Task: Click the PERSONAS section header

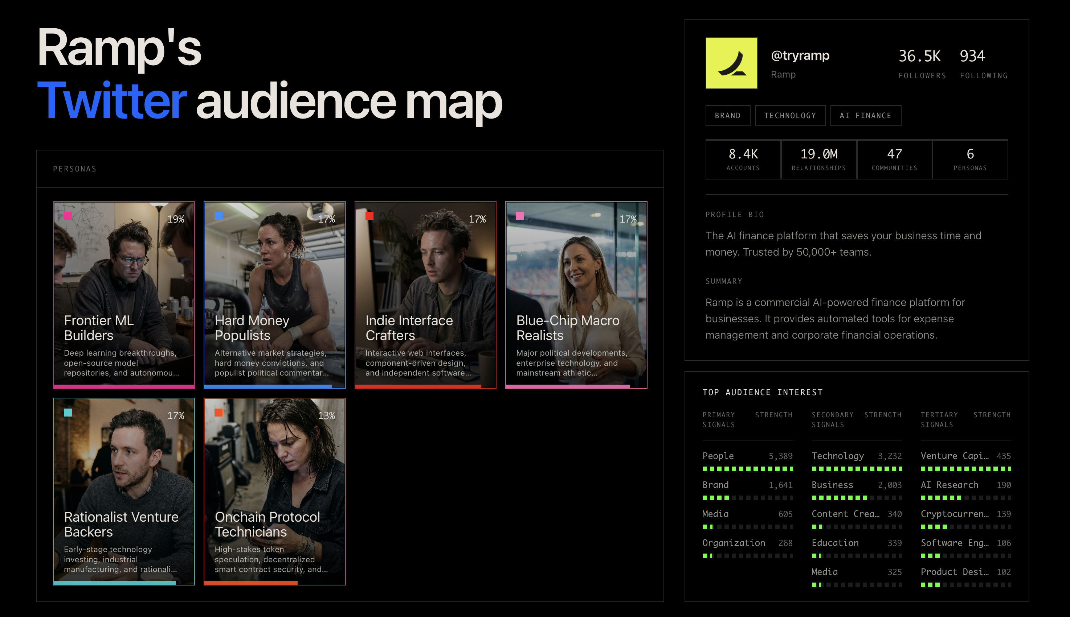Action: click(75, 169)
